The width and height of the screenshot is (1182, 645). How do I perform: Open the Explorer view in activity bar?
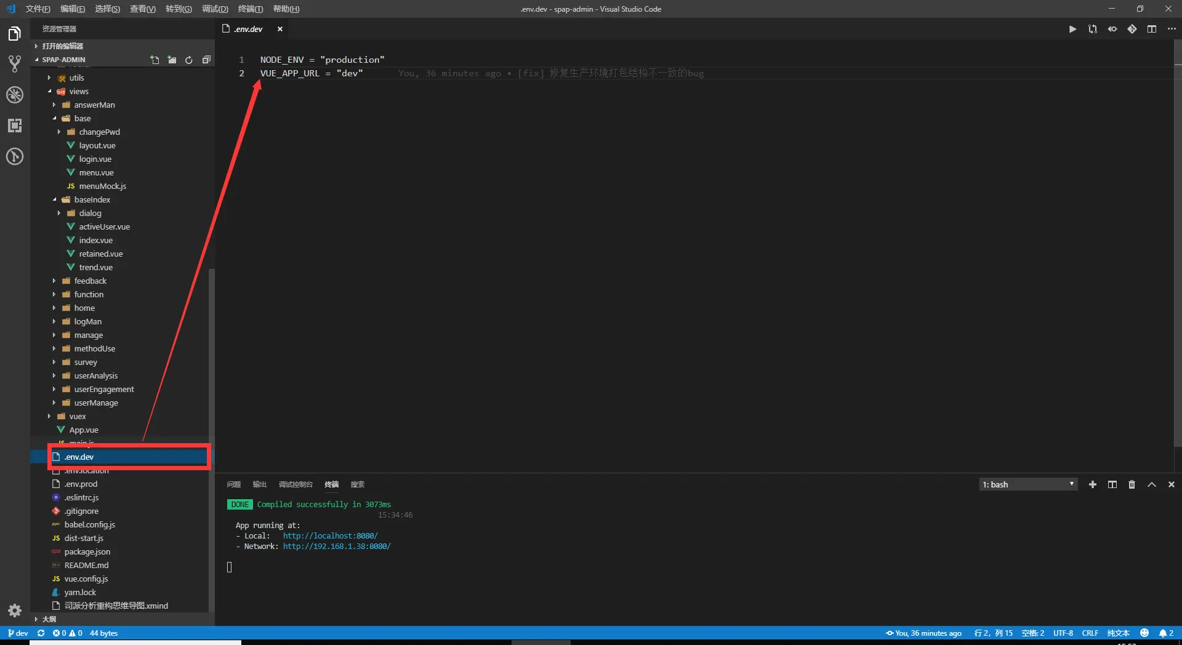tap(15, 33)
